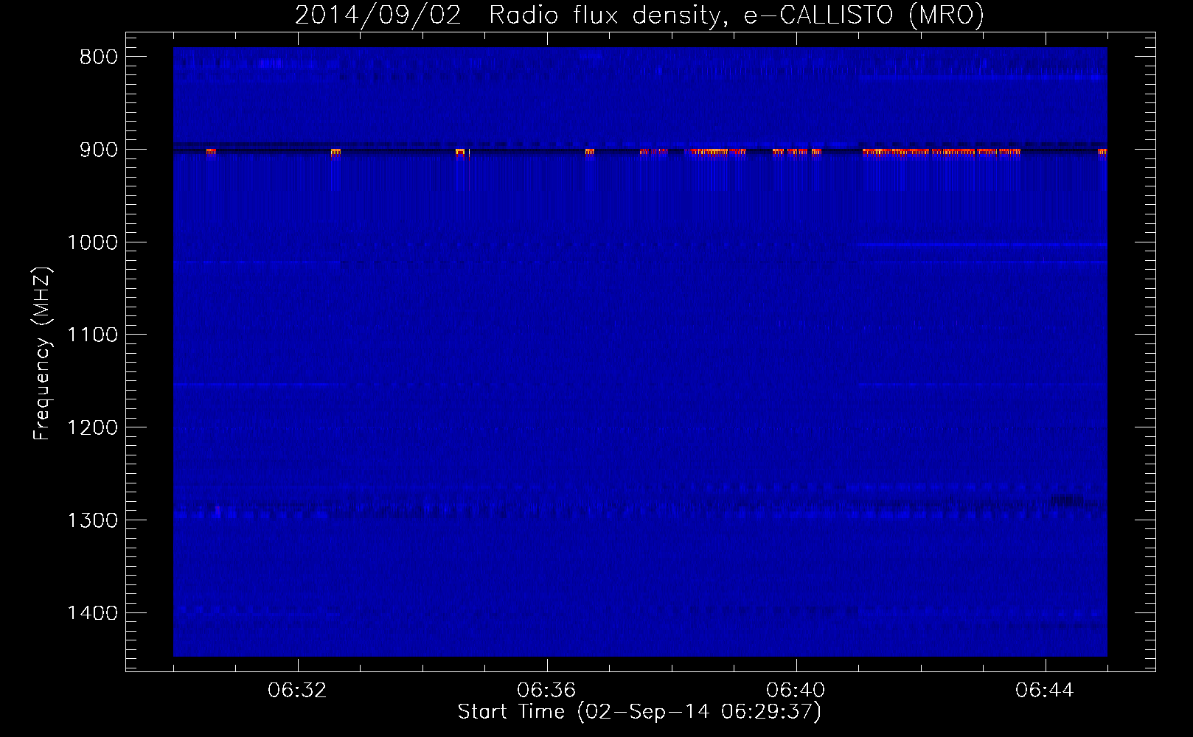The height and width of the screenshot is (737, 1193).
Task: Click the 06:44 time tick label
Action: 1045,691
